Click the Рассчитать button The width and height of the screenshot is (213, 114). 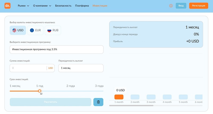pos(51,102)
